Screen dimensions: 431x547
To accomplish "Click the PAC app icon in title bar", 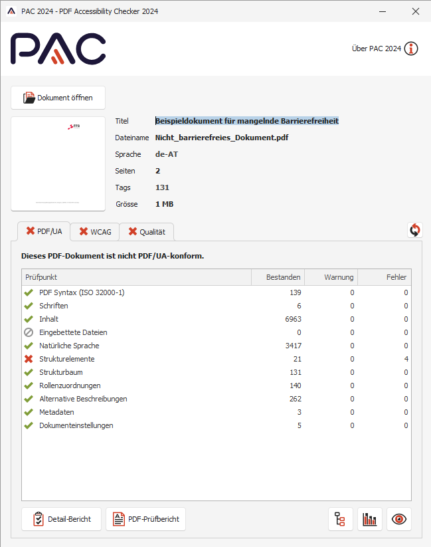I will [x=11, y=11].
